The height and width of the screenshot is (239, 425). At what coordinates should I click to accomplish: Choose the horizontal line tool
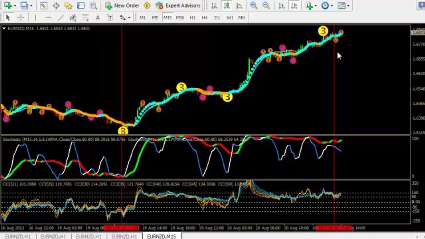48,18
